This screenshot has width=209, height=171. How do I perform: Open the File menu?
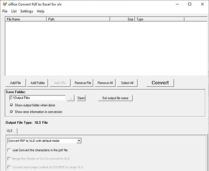[x=5, y=11]
